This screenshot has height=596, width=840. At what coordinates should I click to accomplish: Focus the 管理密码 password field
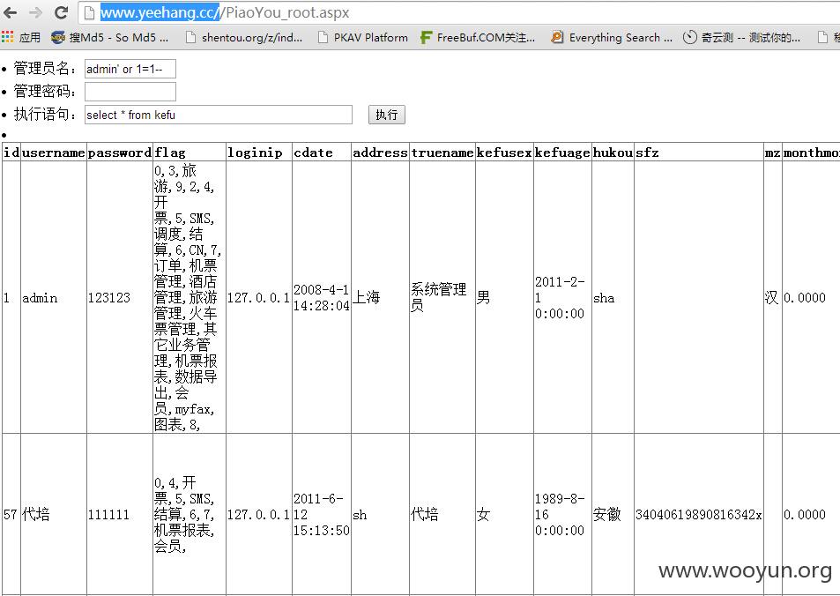tap(130, 92)
